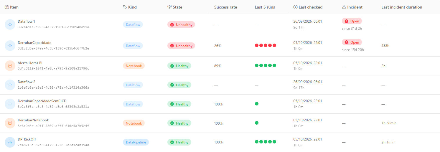This screenshot has width=440, height=152.
Task: Click the 282h incident duration value
Action: (x=385, y=46)
